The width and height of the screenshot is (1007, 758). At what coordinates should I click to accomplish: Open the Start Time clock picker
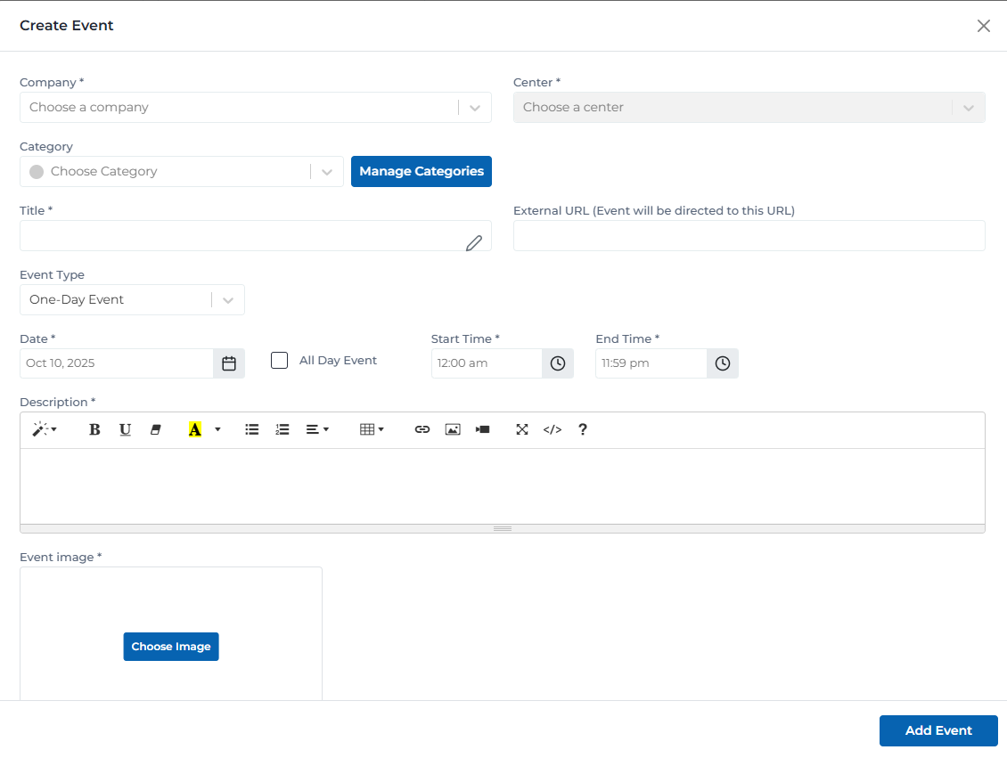pos(557,363)
